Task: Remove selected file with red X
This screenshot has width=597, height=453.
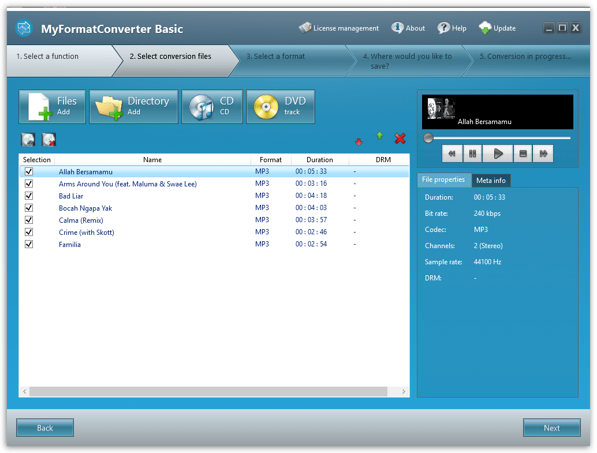Action: pos(400,138)
